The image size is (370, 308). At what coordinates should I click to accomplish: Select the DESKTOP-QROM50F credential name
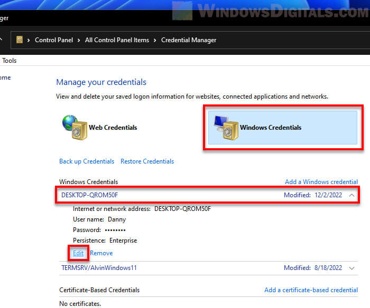[89, 195]
